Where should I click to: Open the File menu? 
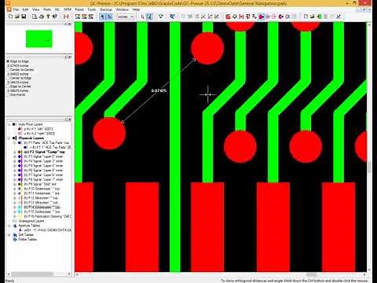point(16,9)
